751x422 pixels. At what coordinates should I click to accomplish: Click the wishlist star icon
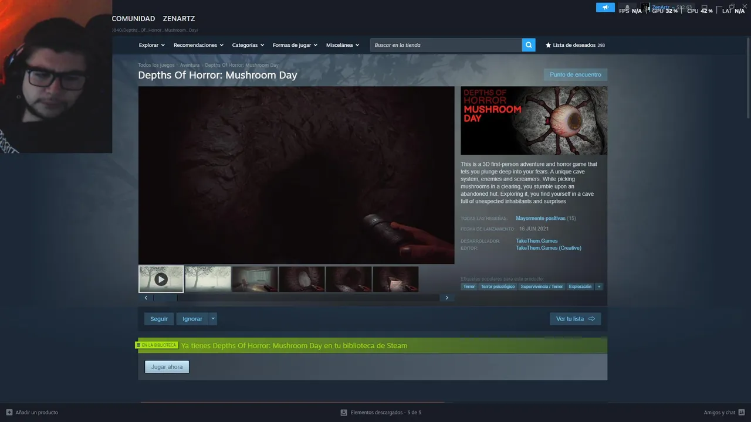(549, 45)
